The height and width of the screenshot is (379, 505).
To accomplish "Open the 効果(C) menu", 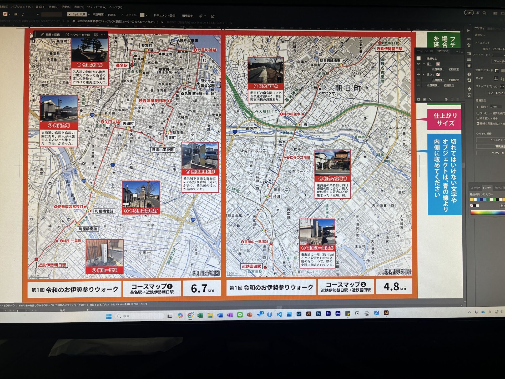I will (66, 7).
